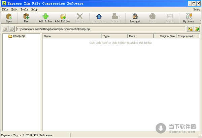This screenshot has width=202, height=138.
Task: Sort by the Original Size column header
Action: click(165, 36)
